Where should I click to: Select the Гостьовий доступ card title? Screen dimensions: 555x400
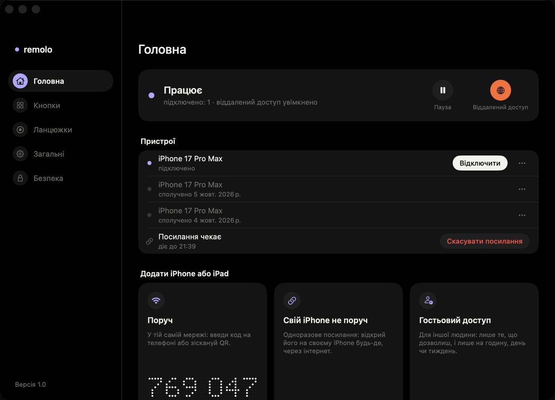click(x=455, y=320)
